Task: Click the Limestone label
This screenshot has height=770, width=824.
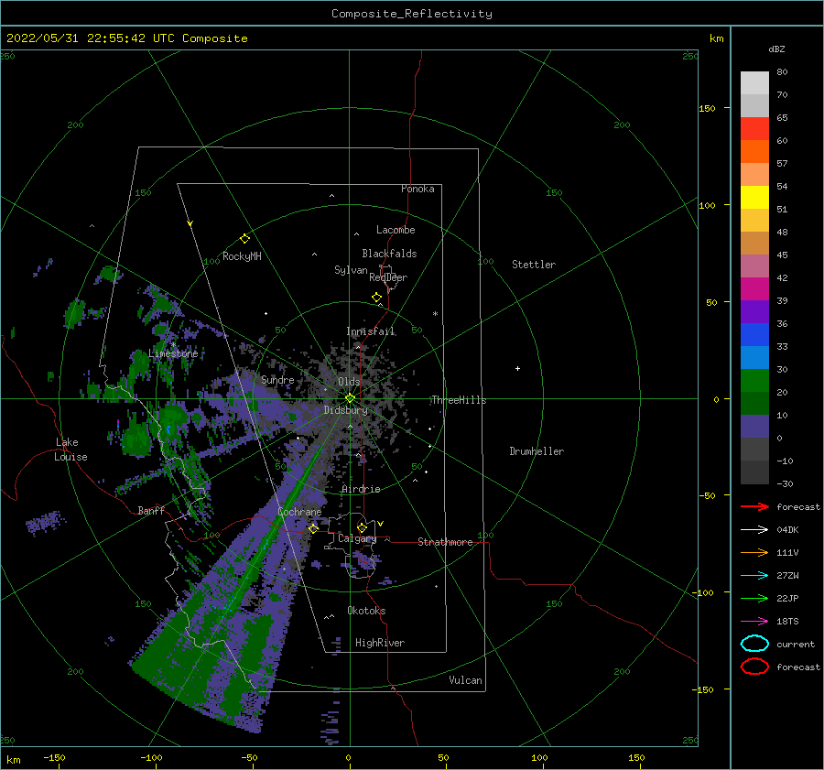Action: pyautogui.click(x=173, y=353)
